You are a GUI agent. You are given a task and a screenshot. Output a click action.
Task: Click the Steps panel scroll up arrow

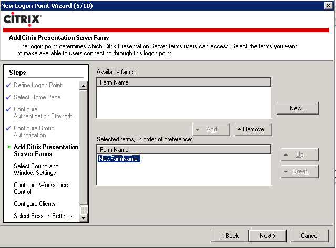(x=83, y=86)
